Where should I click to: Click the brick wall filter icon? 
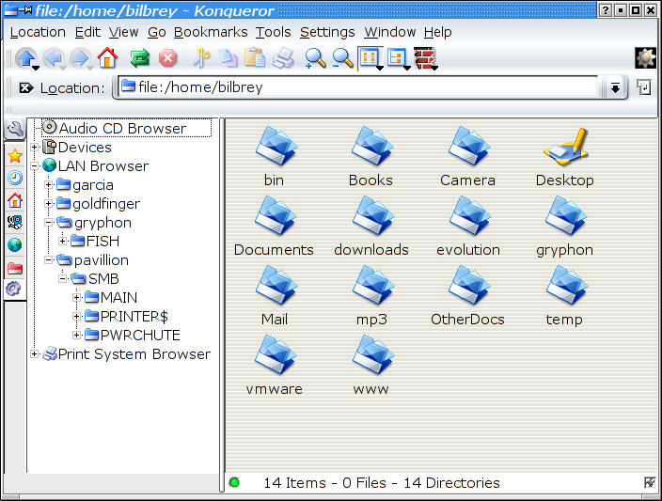click(426, 58)
